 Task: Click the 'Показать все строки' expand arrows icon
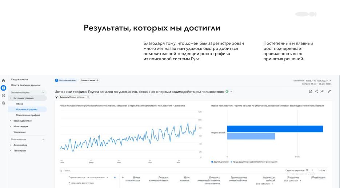tap(69, 183)
